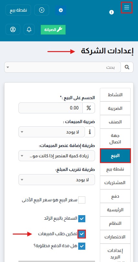
Task: Click the search magnifier icon
Action: pos(127,67)
